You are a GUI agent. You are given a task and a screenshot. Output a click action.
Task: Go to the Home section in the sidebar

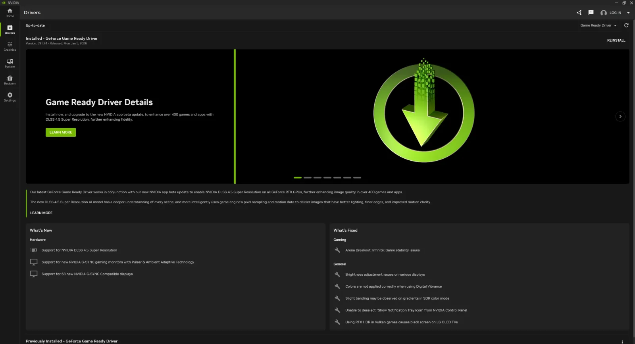click(x=10, y=13)
